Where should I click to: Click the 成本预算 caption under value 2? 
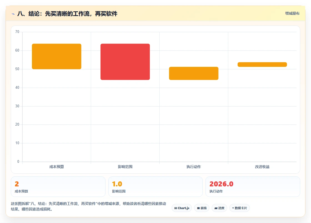pos(21,191)
